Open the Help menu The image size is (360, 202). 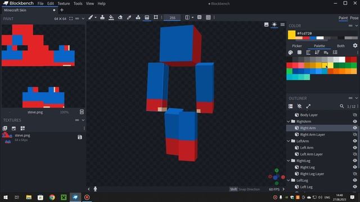tap(101, 4)
